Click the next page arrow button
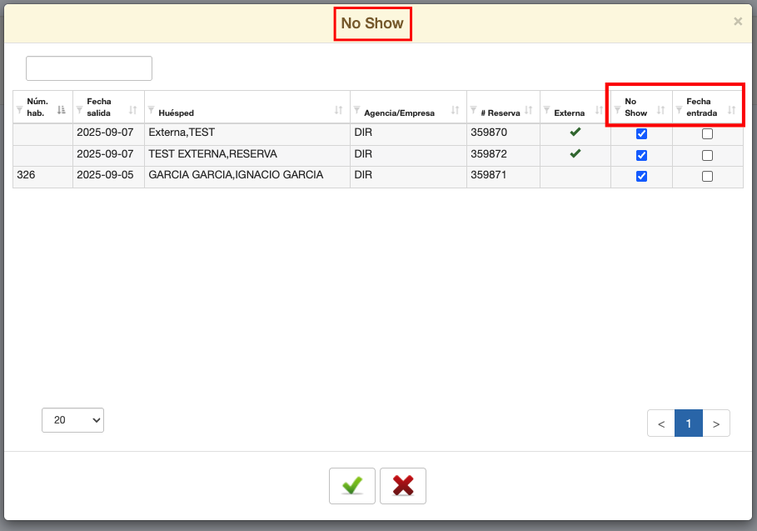This screenshot has width=757, height=531. pos(716,423)
